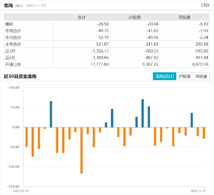
Task: Click the -2.24 cell value
Action: (x=203, y=37)
